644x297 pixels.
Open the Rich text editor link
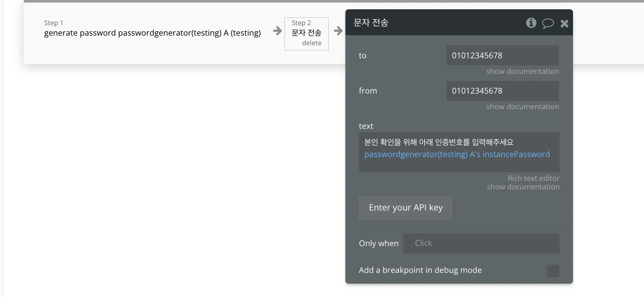point(534,178)
